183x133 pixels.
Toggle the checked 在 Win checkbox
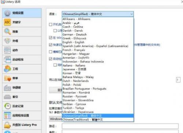click(51, 38)
